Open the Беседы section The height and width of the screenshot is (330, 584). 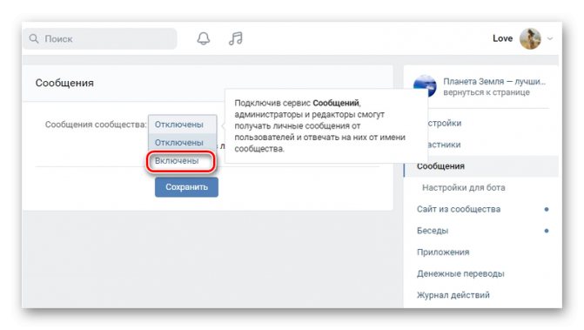point(433,231)
